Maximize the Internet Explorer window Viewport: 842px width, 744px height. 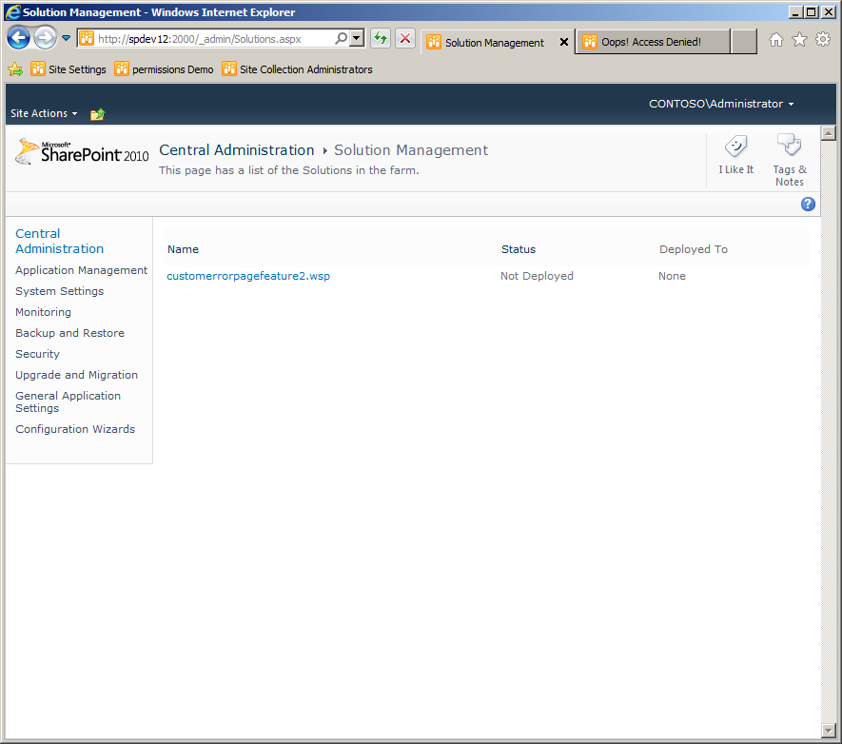(x=812, y=11)
